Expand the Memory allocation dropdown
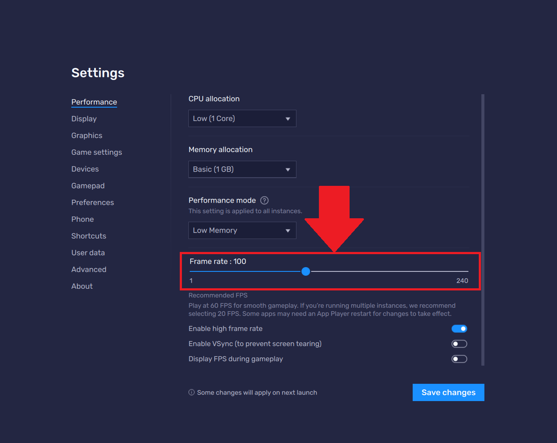Image resolution: width=557 pixels, height=443 pixels. point(242,169)
